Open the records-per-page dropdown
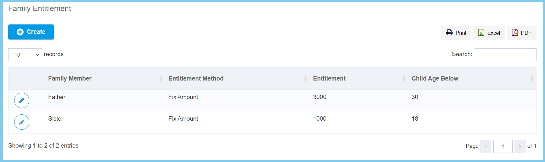Image resolution: width=545 pixels, height=162 pixels. 25,55
